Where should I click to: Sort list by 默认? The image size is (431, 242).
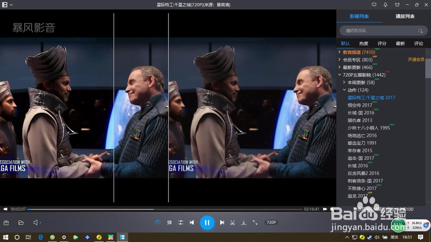click(x=345, y=43)
